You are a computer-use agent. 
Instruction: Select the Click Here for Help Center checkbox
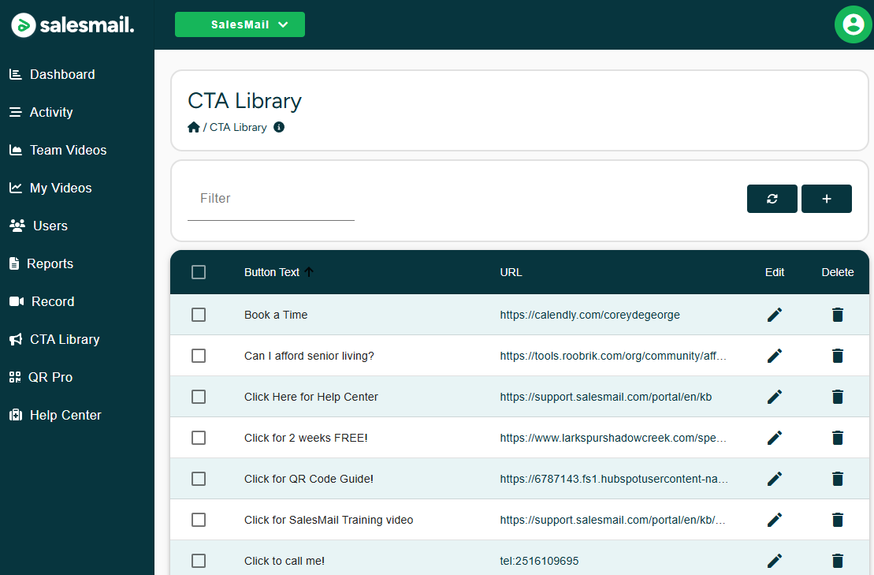[x=199, y=397]
